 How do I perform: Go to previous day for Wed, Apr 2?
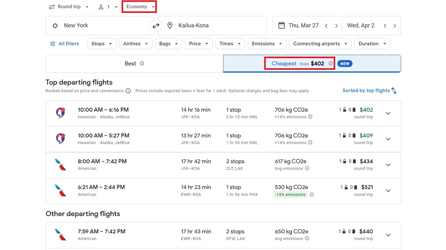pyautogui.click(x=385, y=26)
